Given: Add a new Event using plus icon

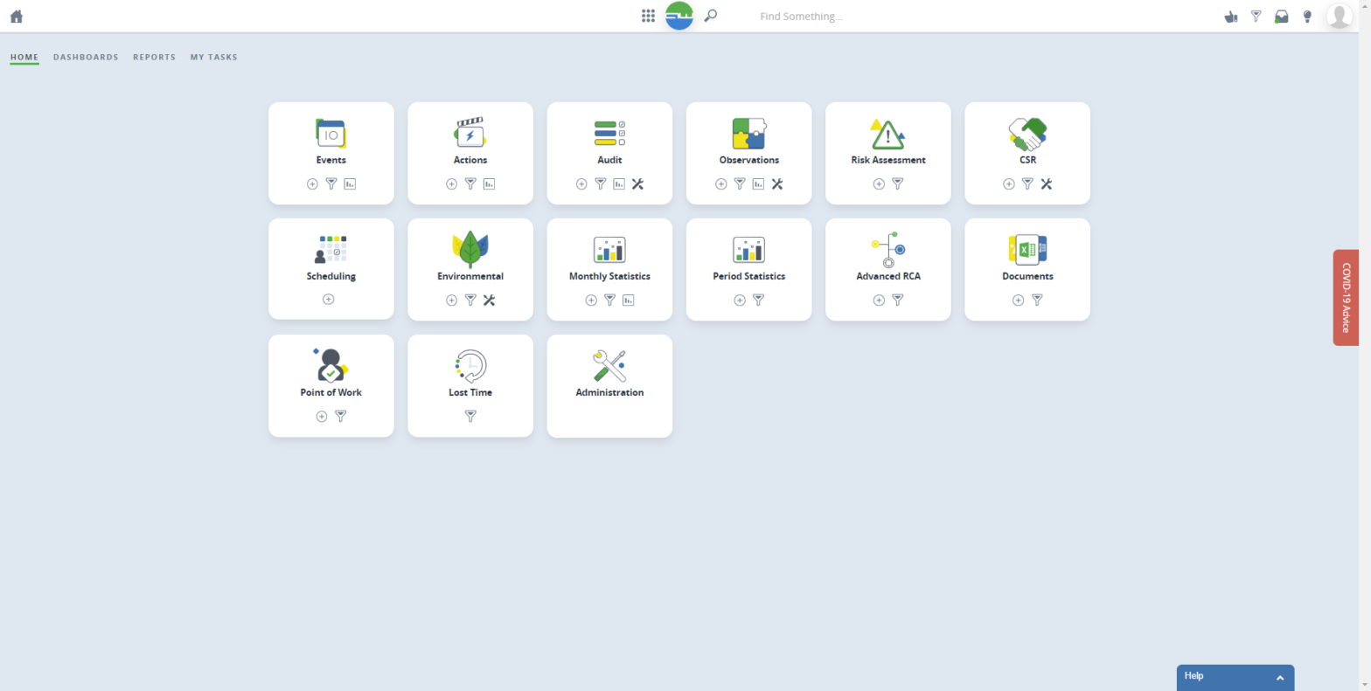Looking at the screenshot, I should point(312,184).
